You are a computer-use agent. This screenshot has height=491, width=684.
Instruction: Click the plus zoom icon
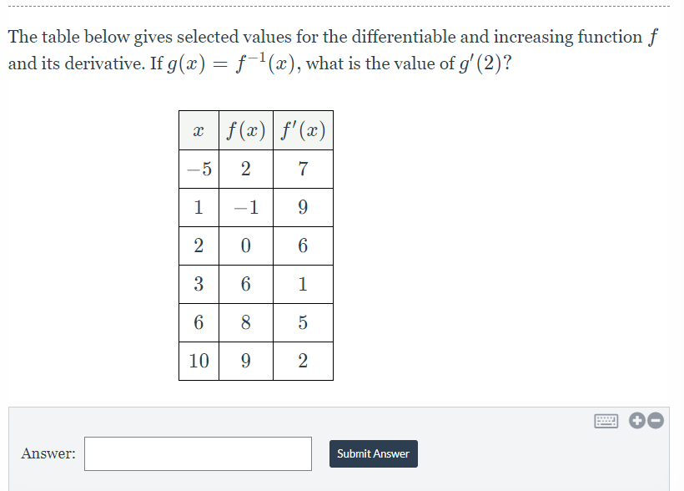click(x=636, y=420)
